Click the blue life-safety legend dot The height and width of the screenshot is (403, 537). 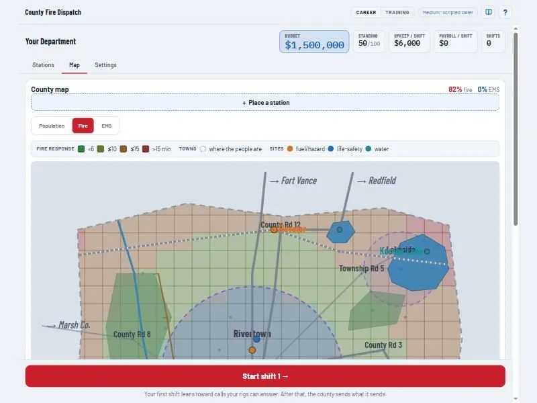click(x=331, y=148)
